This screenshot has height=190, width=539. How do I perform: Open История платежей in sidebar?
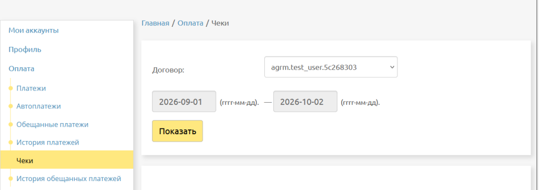48,142
